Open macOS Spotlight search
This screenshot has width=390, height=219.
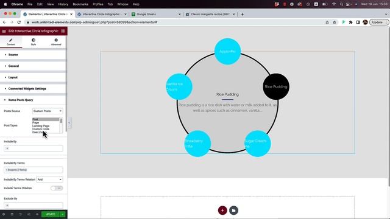click(x=341, y=4)
